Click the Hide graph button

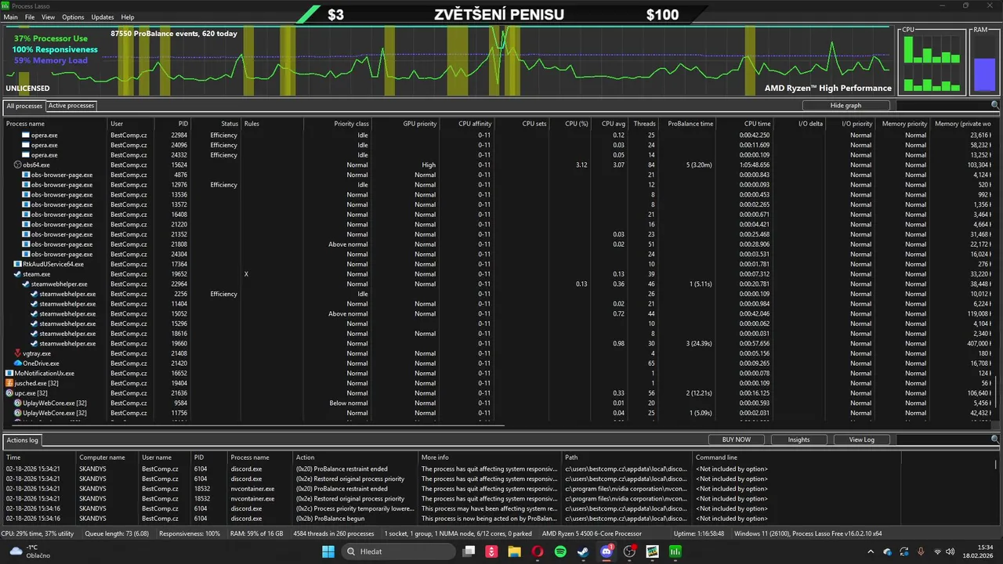(845, 105)
